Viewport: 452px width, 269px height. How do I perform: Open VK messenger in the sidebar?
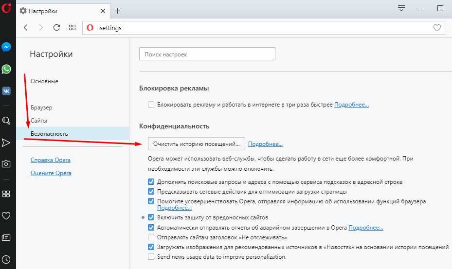(x=6, y=91)
